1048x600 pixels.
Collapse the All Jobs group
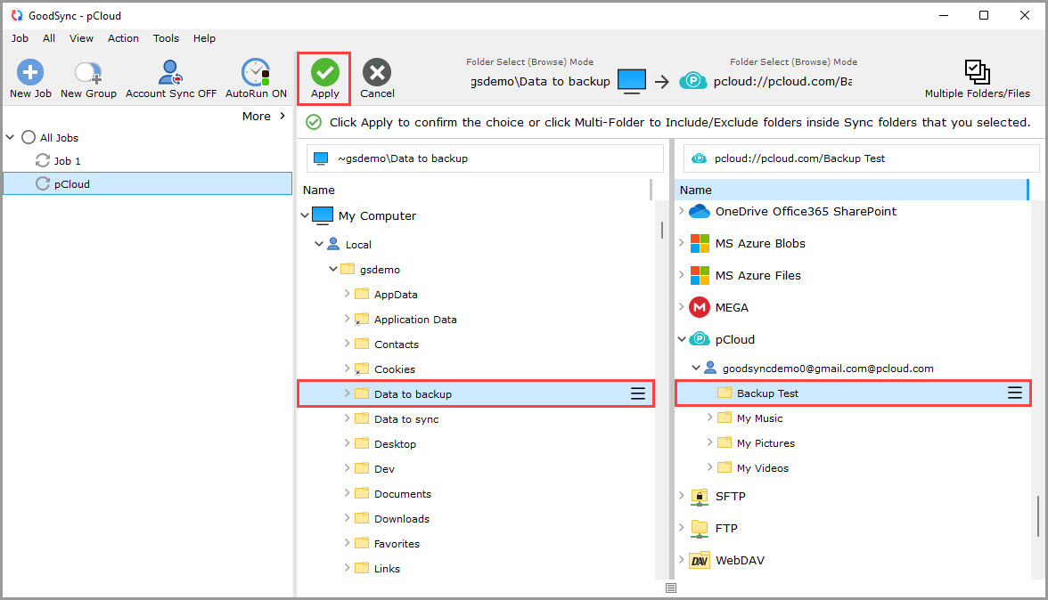click(x=10, y=137)
